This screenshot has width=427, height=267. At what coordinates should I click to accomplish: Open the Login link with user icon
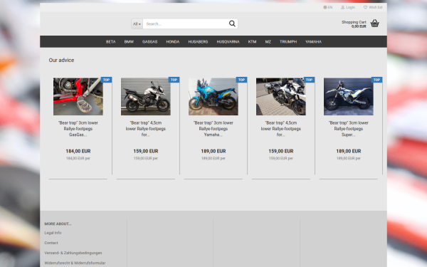click(x=348, y=7)
